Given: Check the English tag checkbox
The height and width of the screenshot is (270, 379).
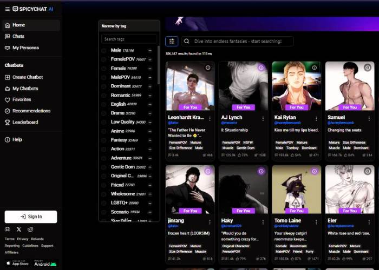Looking at the screenshot, I should click(x=104, y=104).
